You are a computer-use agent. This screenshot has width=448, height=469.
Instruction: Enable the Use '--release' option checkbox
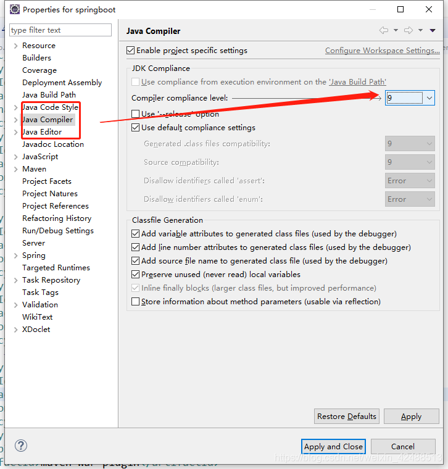(136, 114)
